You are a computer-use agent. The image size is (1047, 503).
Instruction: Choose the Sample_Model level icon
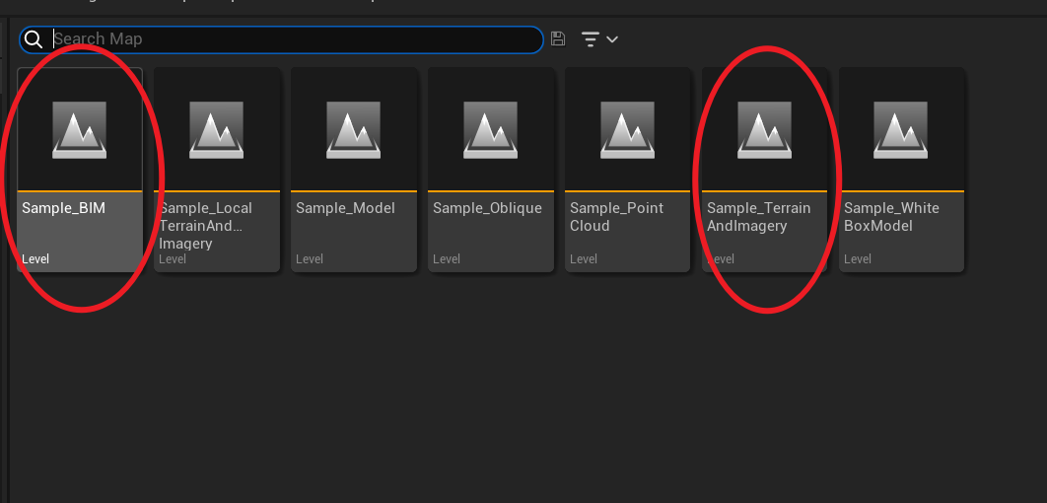pyautogui.click(x=353, y=130)
